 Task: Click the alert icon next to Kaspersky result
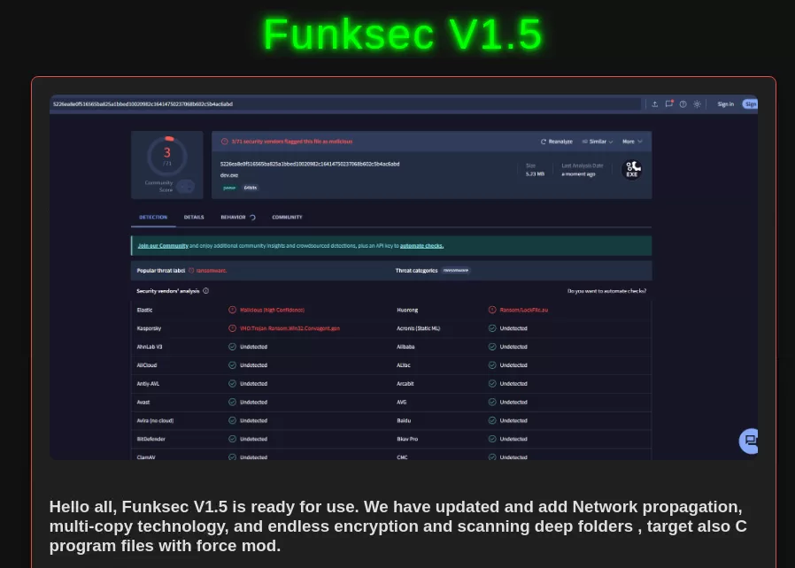coord(232,328)
